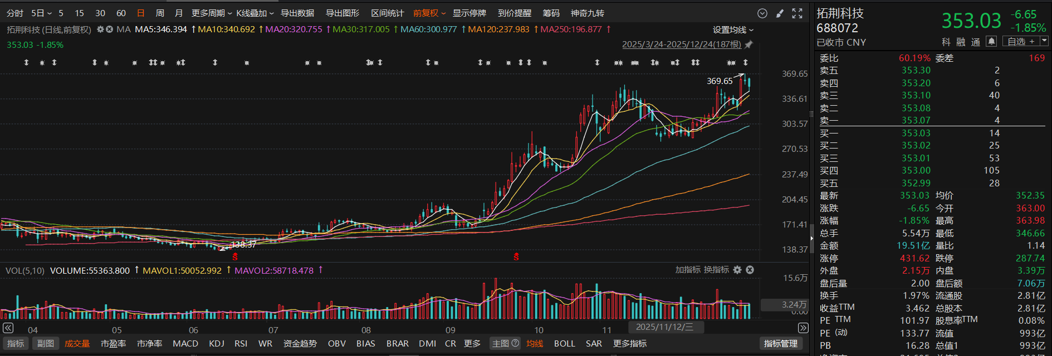The height and width of the screenshot is (356, 1052).
Task: Click the price alert bell icon
Action: pyautogui.click(x=991, y=41)
